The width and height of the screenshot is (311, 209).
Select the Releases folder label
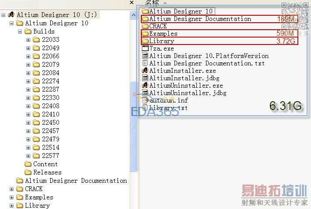[47, 172]
